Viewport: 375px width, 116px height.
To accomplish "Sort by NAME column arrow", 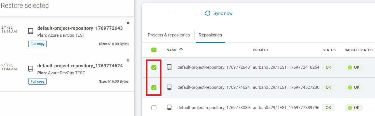I will [181, 50].
